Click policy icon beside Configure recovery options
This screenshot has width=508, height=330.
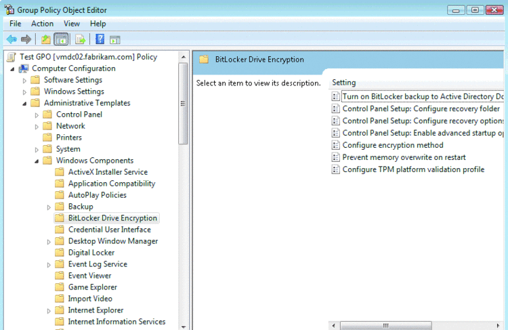click(336, 121)
